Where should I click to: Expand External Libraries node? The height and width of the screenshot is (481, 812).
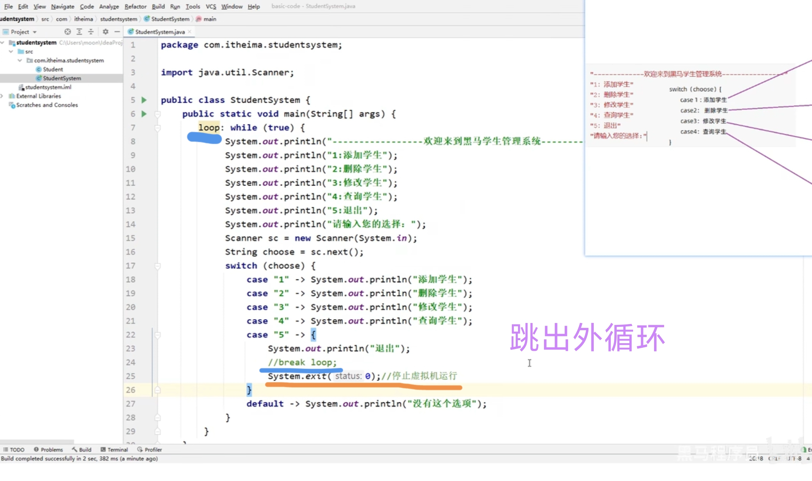[x=3, y=96]
